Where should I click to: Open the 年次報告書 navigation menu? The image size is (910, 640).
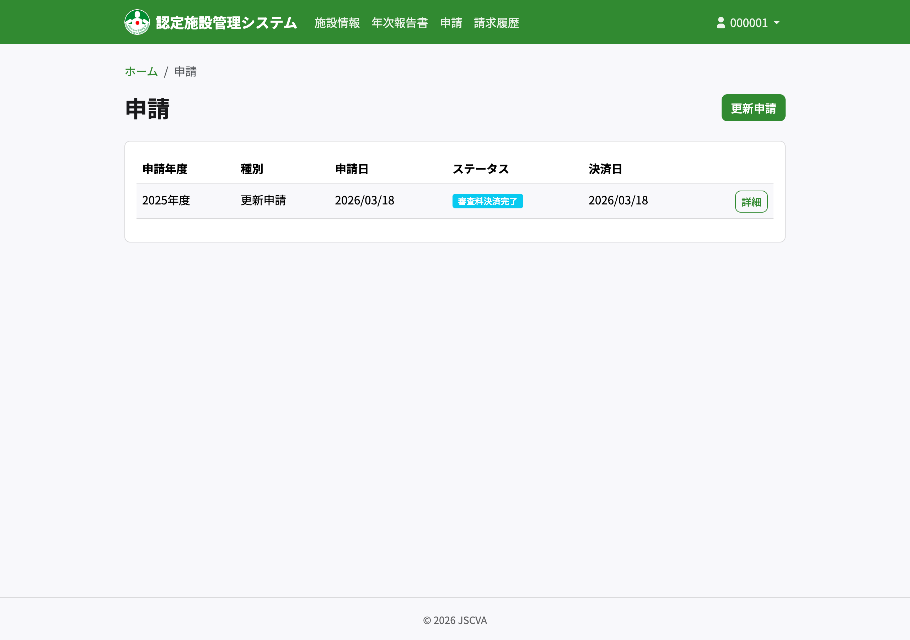(x=400, y=23)
